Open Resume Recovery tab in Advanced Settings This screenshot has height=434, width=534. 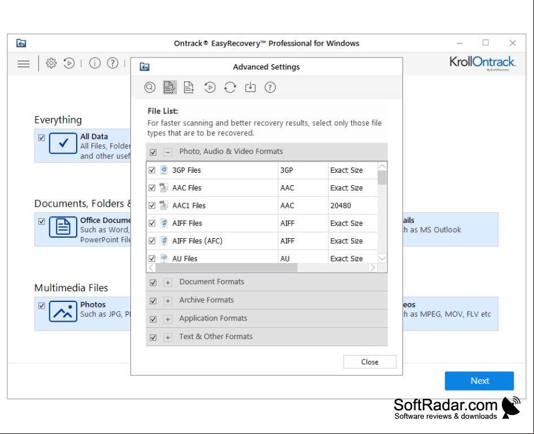click(x=210, y=87)
